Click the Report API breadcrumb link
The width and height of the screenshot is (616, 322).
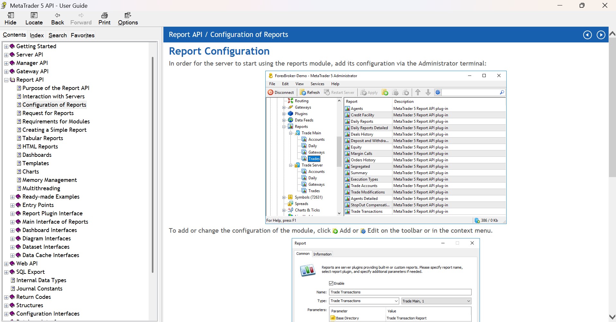click(x=186, y=35)
